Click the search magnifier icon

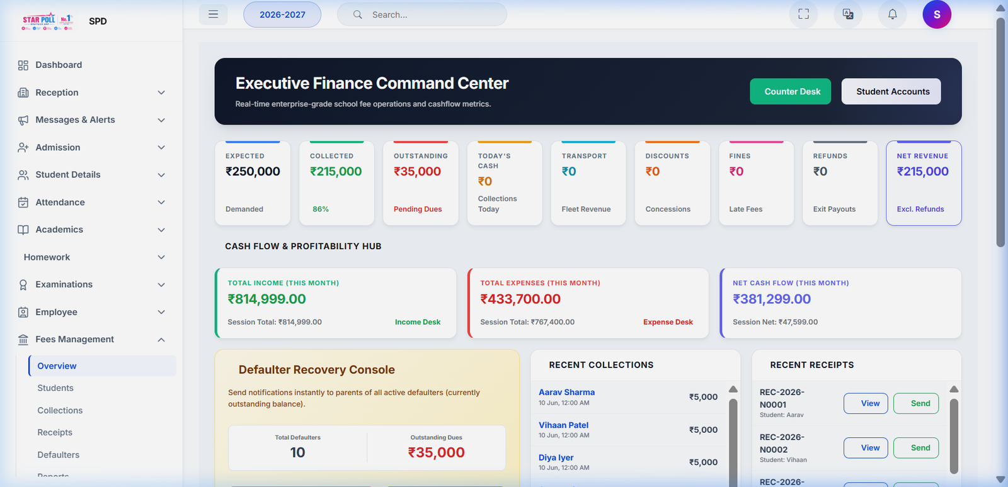point(357,14)
